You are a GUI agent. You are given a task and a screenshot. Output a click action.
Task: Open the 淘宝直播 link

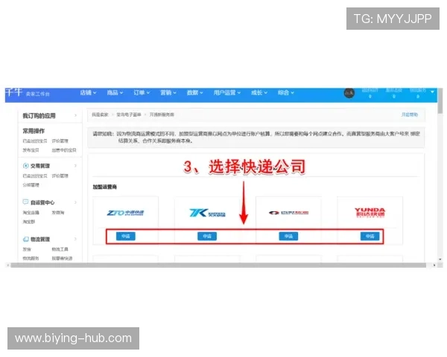tap(31, 213)
